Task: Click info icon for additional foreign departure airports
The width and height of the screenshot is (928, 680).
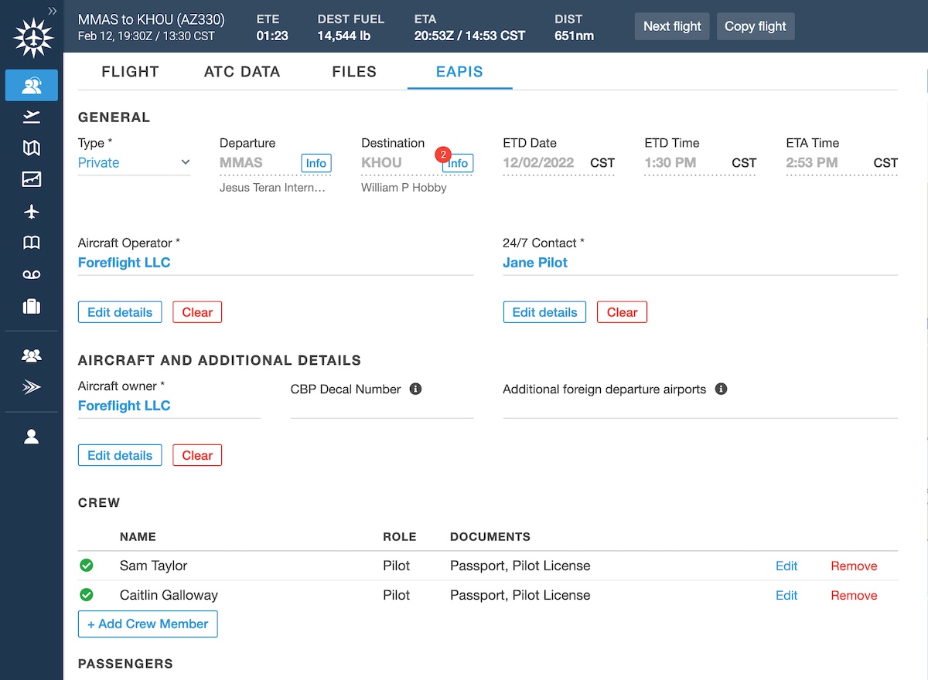Action: [x=721, y=389]
